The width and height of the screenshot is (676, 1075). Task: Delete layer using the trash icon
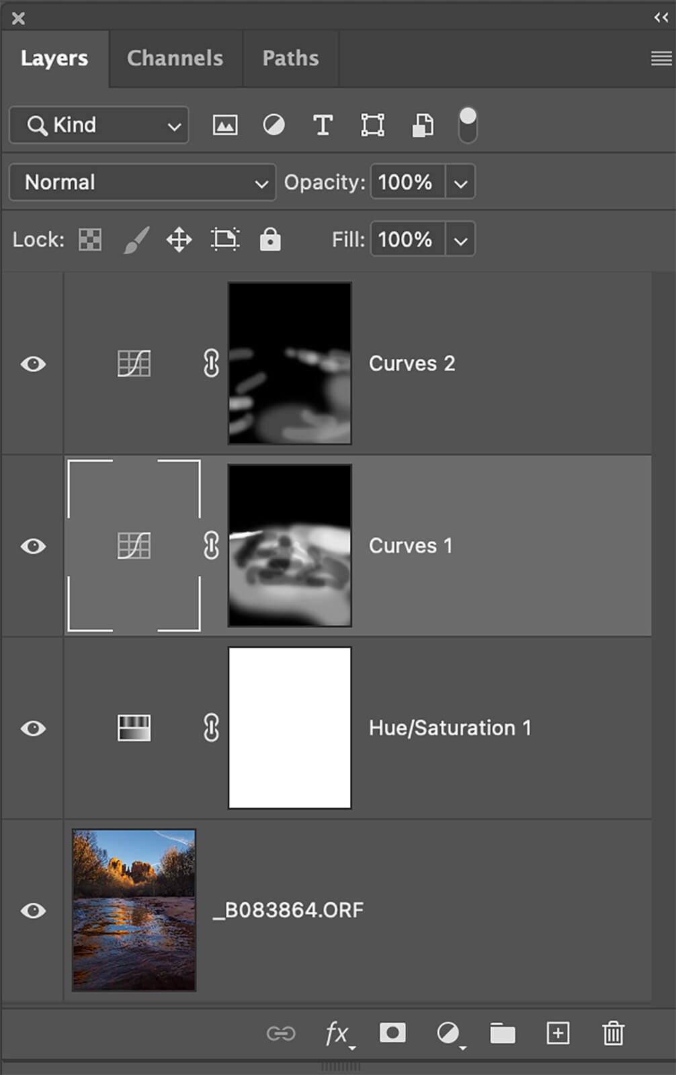(613, 1033)
